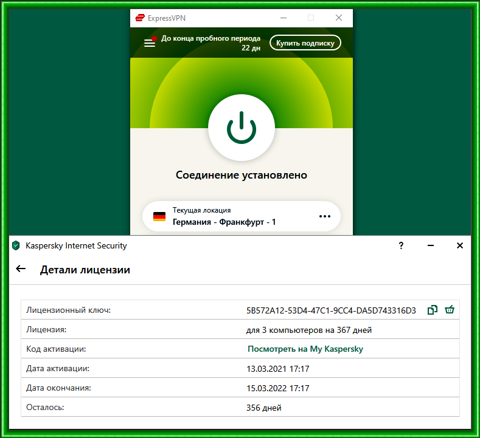Image resolution: width=480 pixels, height=438 pixels.
Task: Minimize the ExpressVPN window
Action: point(283,18)
